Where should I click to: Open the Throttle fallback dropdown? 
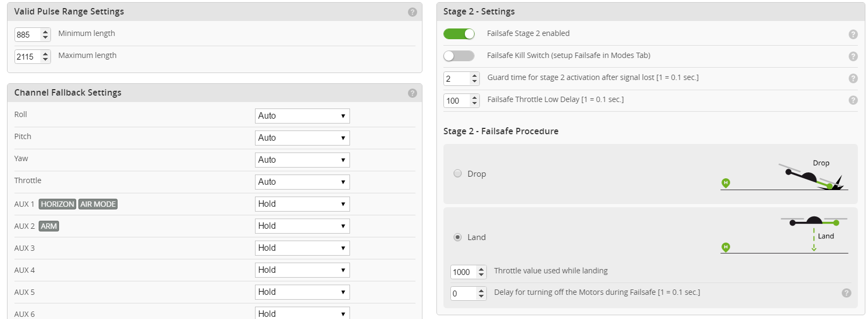(302, 182)
